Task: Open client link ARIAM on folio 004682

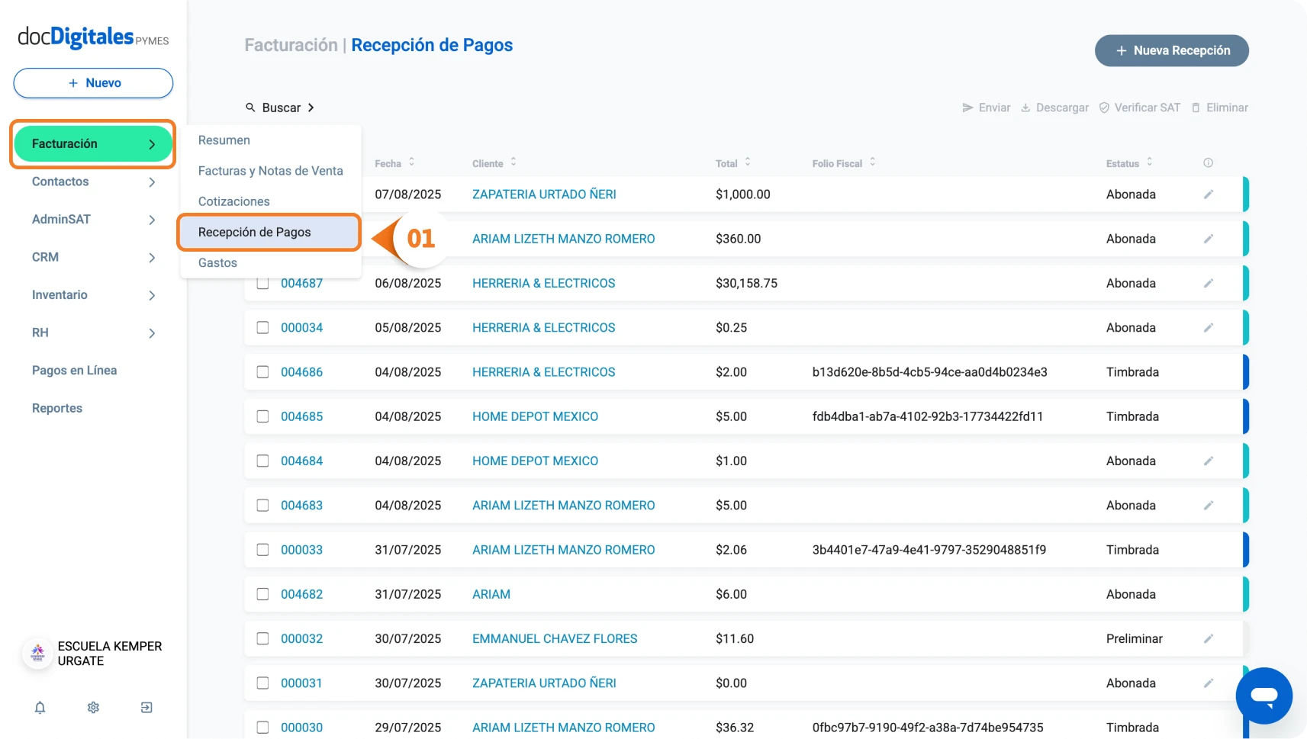Action: coord(491,594)
